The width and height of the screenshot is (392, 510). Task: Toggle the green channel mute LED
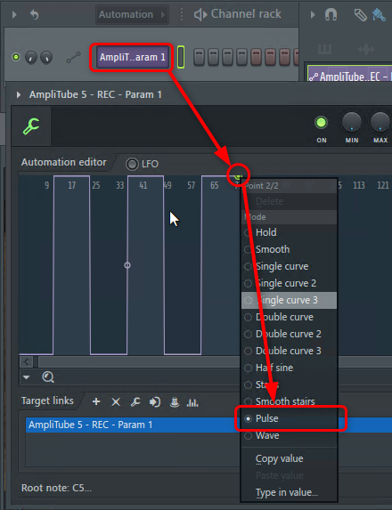[x=16, y=57]
